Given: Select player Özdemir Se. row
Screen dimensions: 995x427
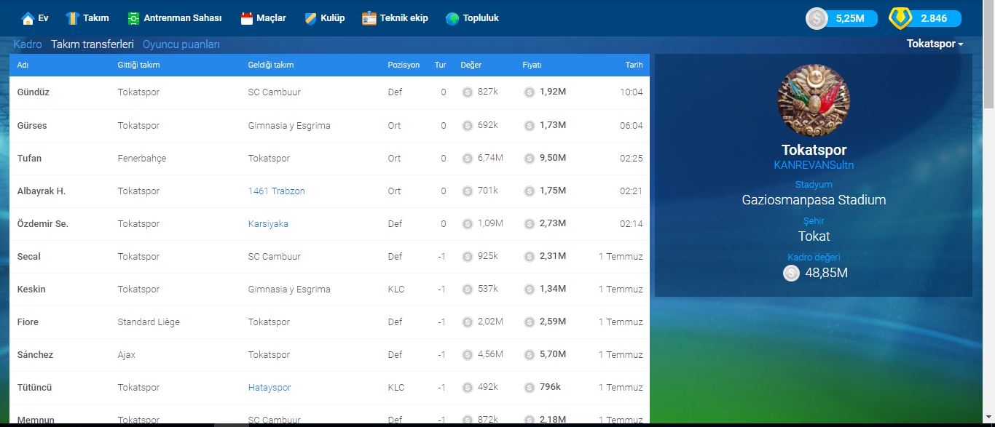Looking at the screenshot, I should (x=329, y=223).
